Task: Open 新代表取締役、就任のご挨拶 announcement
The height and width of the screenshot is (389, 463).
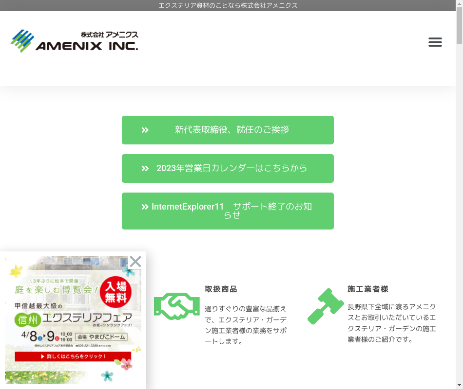Action: click(x=231, y=130)
